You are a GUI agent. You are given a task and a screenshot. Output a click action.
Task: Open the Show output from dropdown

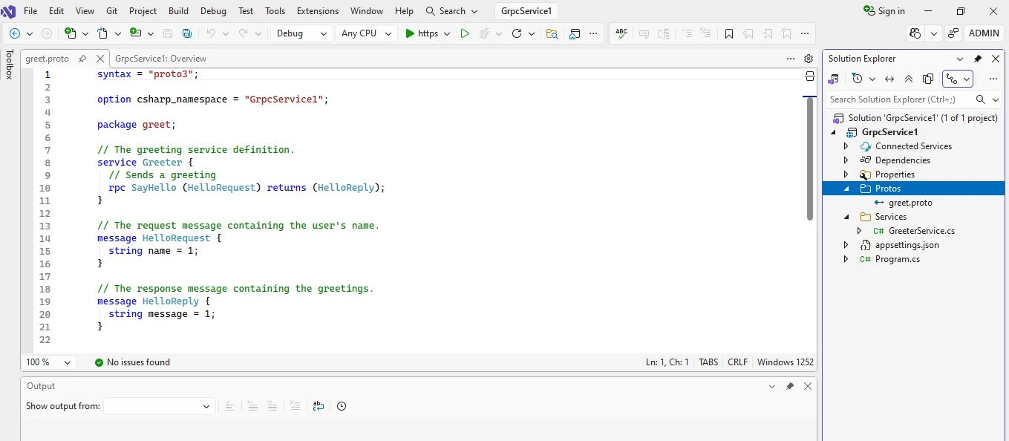click(x=160, y=406)
